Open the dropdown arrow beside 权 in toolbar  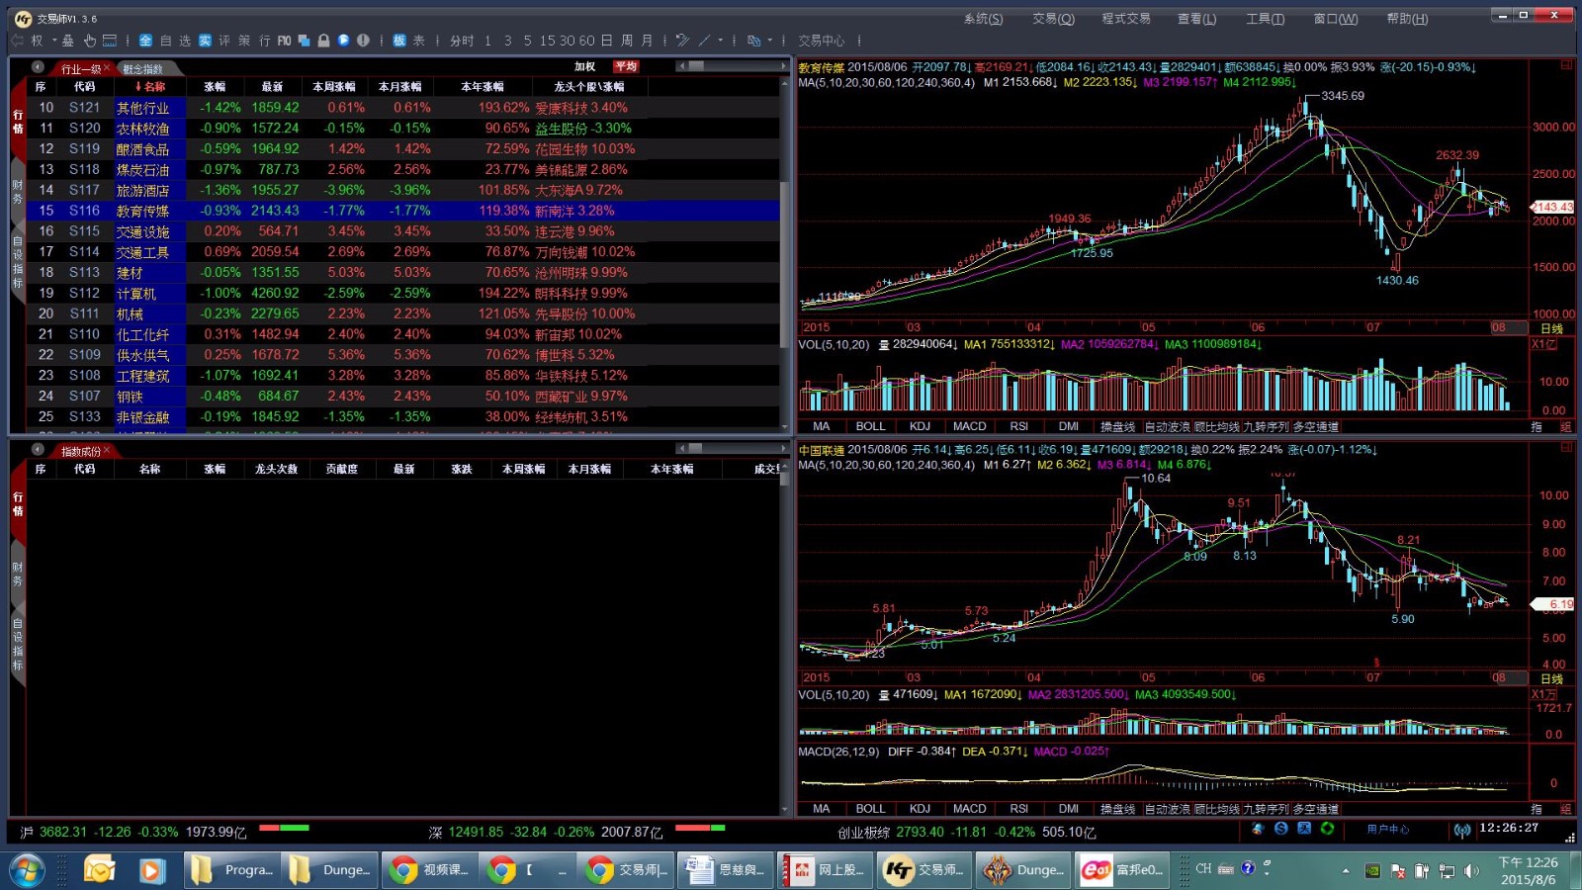(x=53, y=41)
